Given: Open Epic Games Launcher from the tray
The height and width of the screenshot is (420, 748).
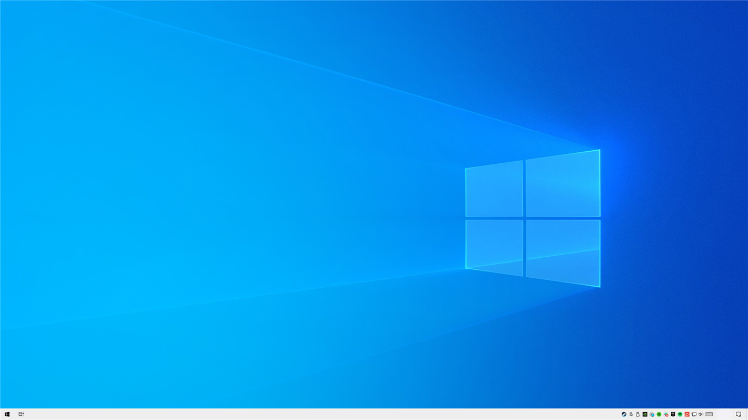Looking at the screenshot, I should [673, 414].
